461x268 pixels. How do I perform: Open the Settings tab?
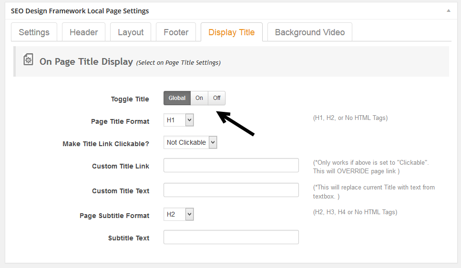click(34, 32)
